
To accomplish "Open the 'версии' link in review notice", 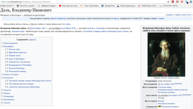I will pos(116,18).
